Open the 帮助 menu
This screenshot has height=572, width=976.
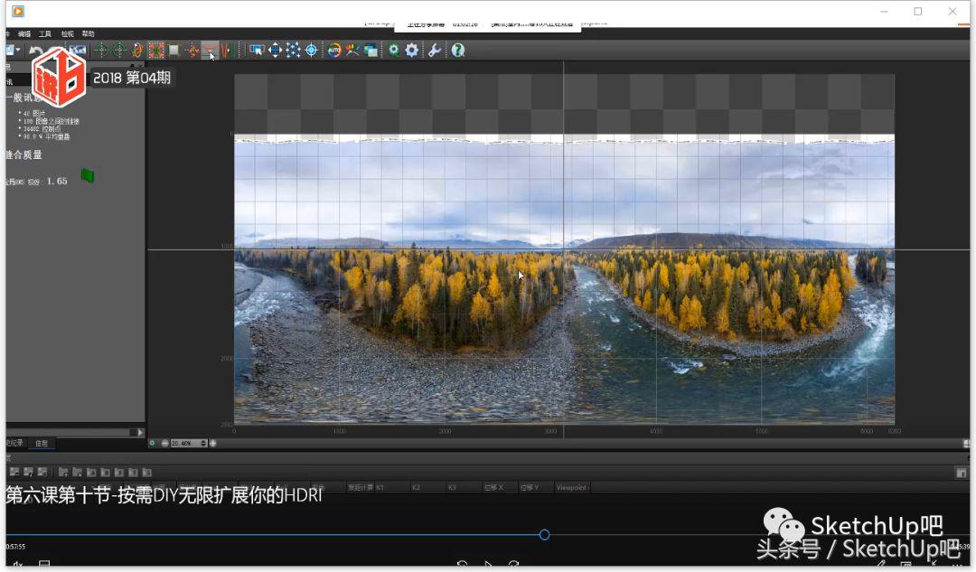click(x=88, y=33)
